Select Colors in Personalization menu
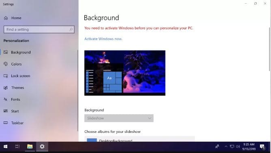The image size is (271, 153). [x=16, y=64]
